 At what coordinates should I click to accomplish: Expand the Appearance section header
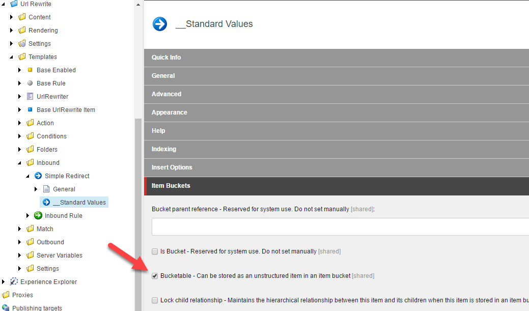pyautogui.click(x=337, y=112)
